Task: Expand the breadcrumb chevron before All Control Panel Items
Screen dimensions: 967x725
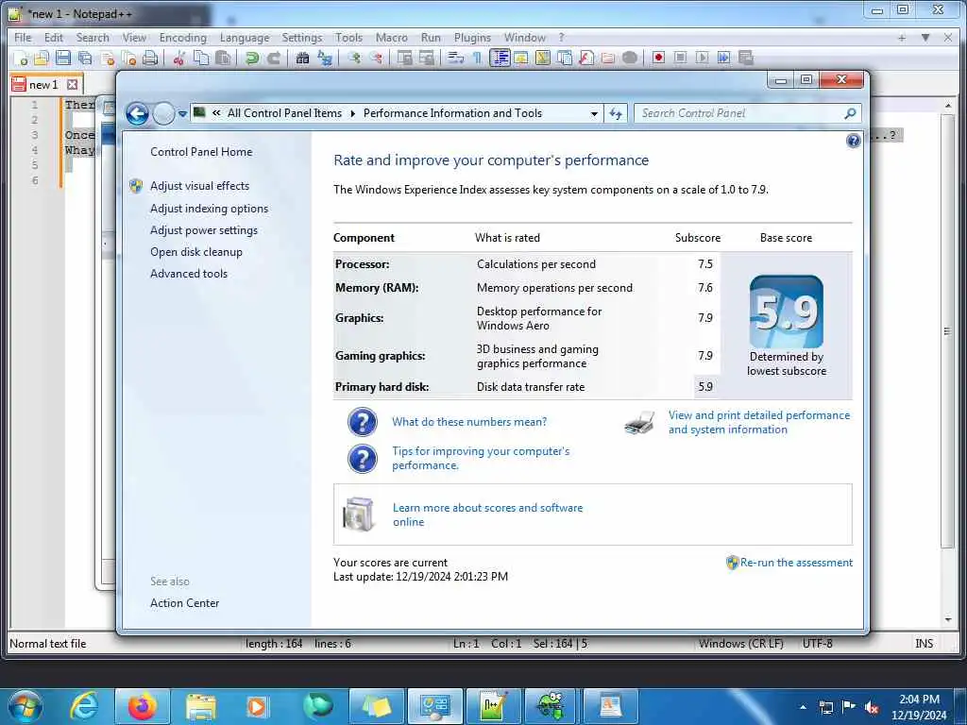Action: point(216,113)
